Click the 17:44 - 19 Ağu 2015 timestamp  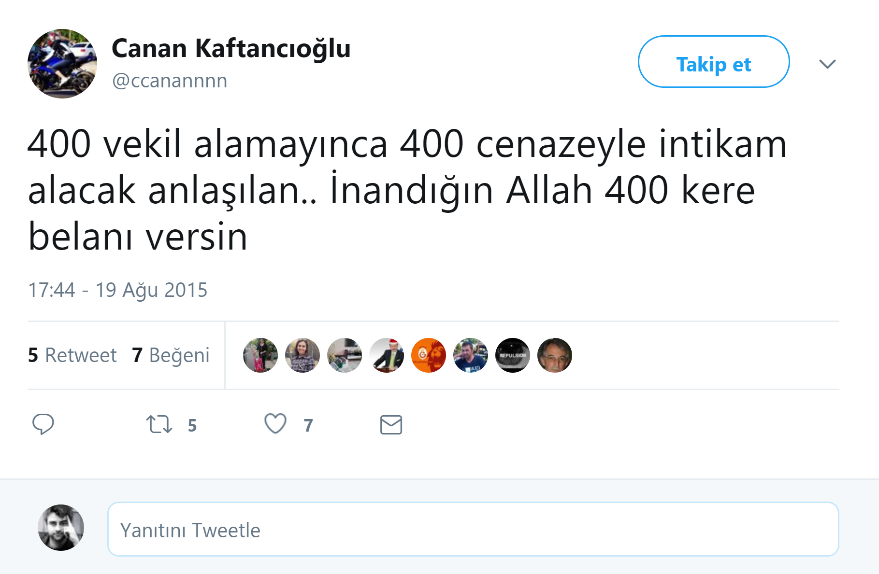tap(117, 290)
